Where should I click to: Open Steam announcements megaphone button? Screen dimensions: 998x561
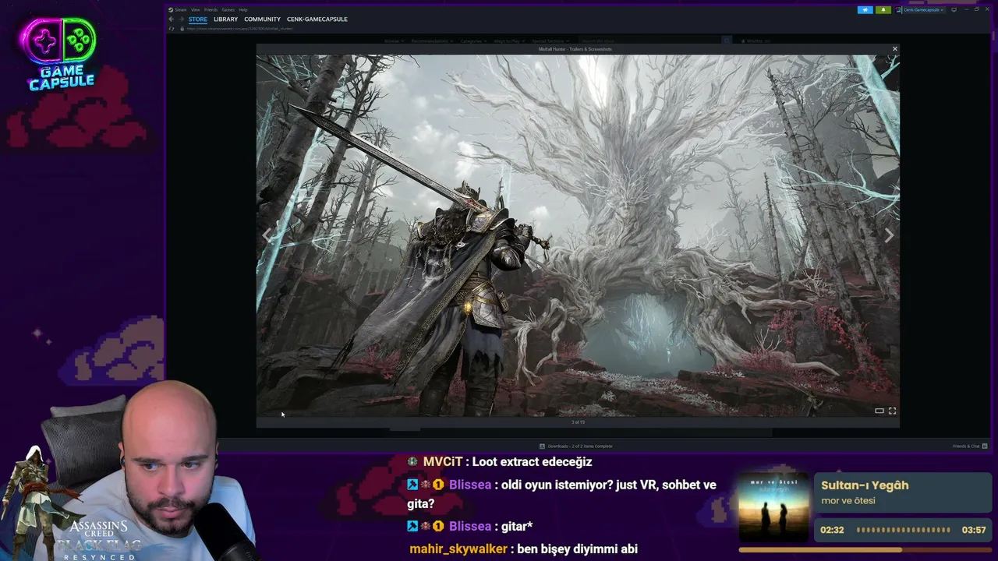(x=865, y=9)
